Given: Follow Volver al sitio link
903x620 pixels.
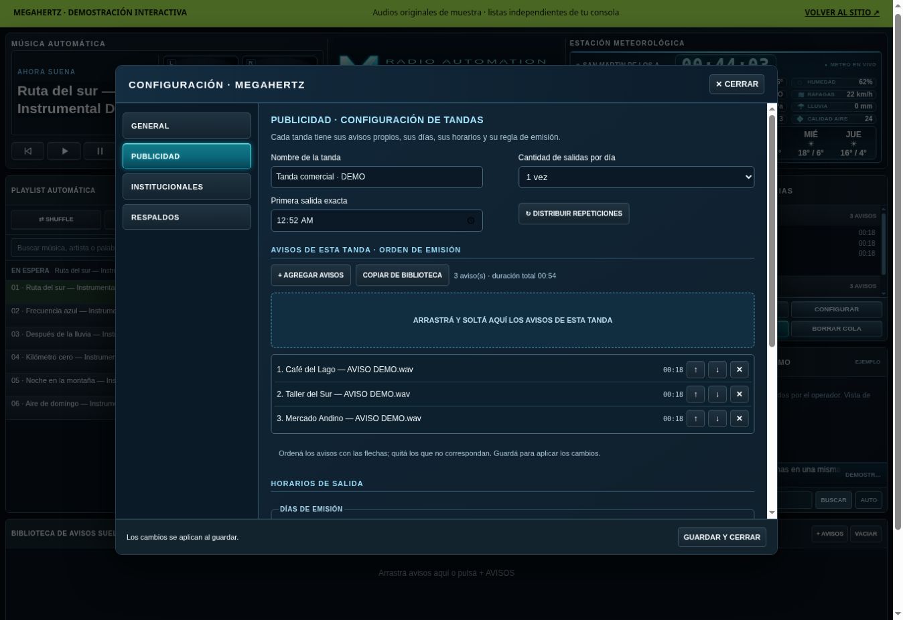Looking at the screenshot, I should pyautogui.click(x=842, y=12).
